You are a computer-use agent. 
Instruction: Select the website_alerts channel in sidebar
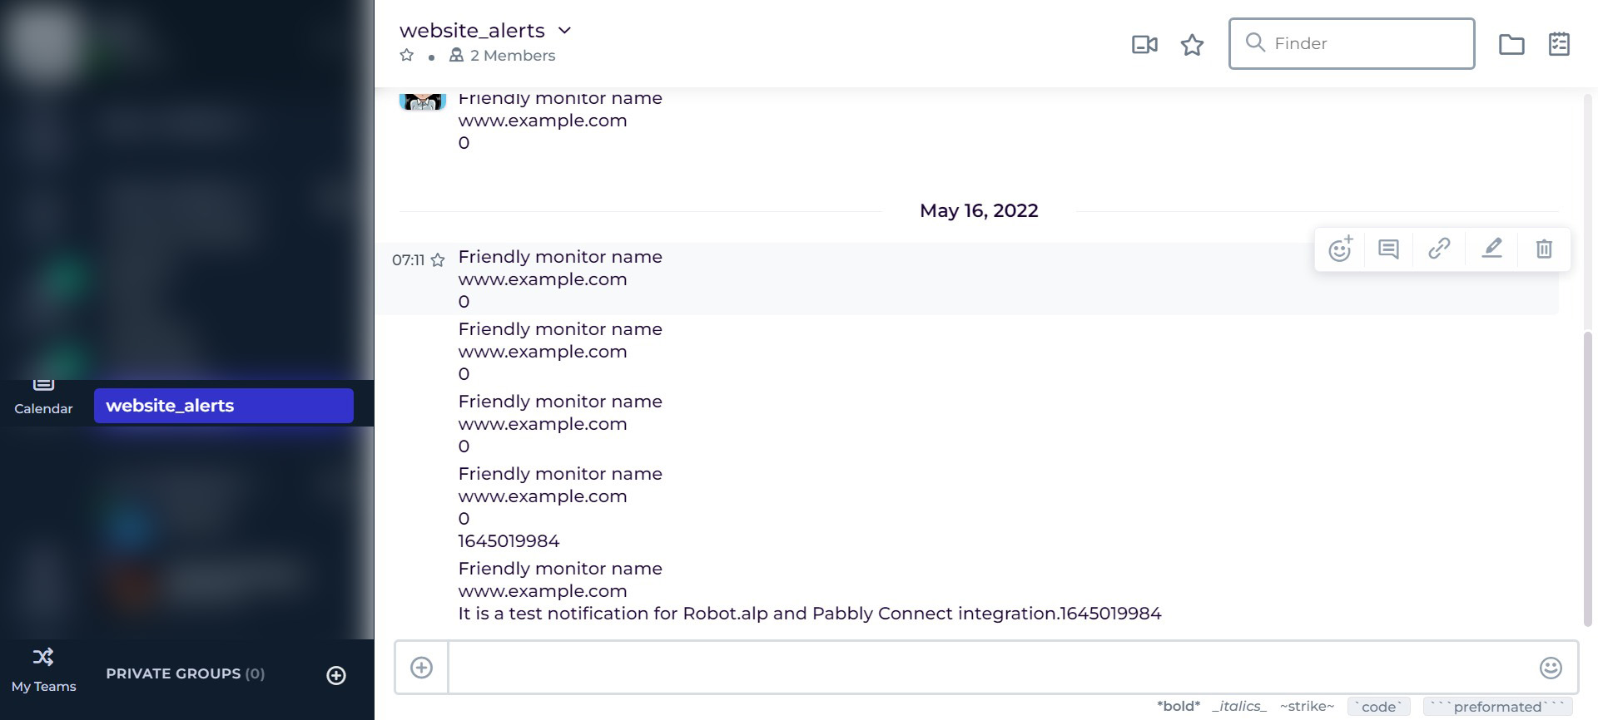[224, 406]
